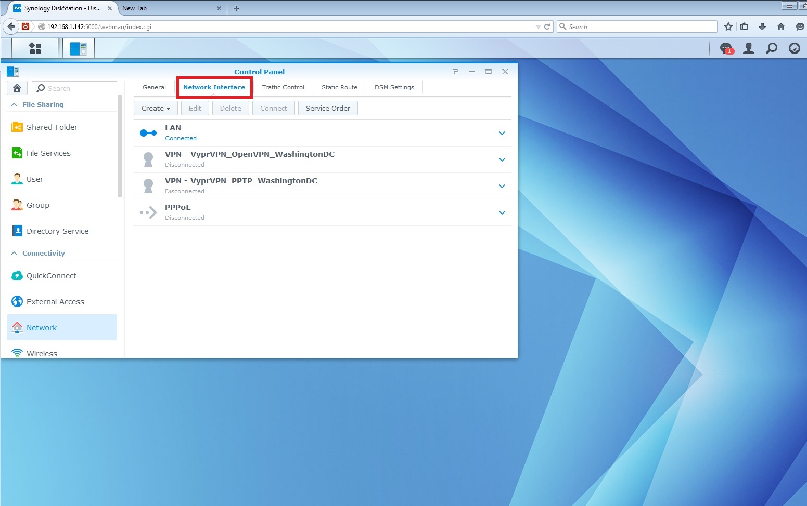Click the Control Panel taskbar icon
Screen dimensions: 807x506
78,48
